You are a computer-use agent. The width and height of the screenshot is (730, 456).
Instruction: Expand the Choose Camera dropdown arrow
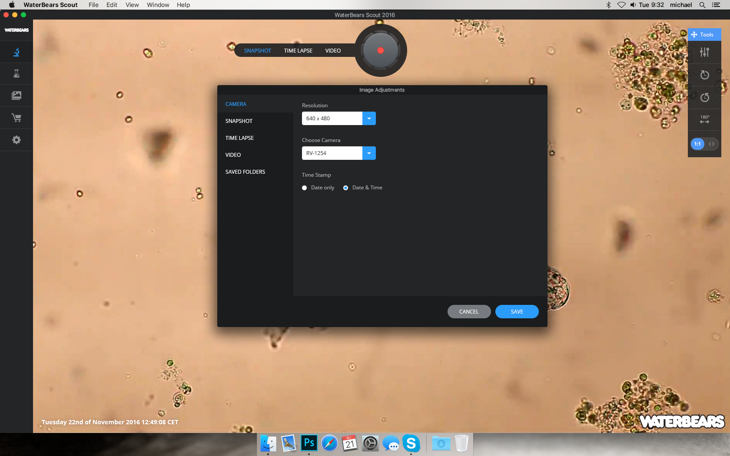[369, 153]
